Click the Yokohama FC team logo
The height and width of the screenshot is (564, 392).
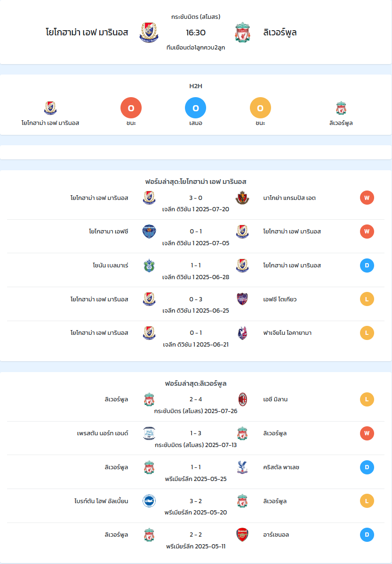(x=149, y=231)
